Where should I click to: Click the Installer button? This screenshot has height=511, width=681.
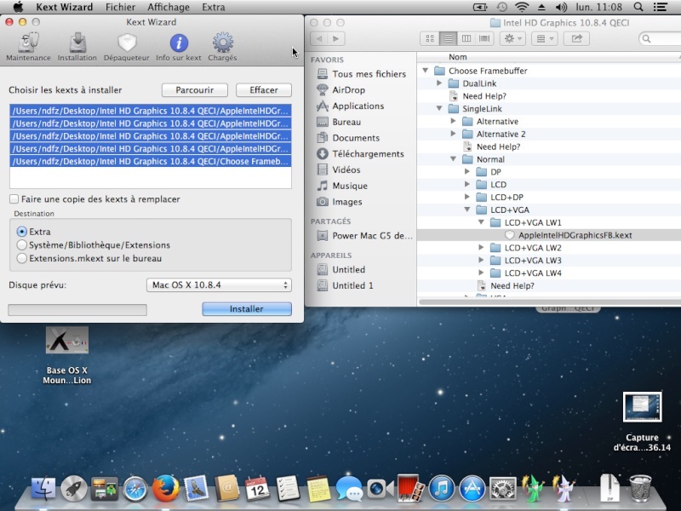(x=247, y=309)
